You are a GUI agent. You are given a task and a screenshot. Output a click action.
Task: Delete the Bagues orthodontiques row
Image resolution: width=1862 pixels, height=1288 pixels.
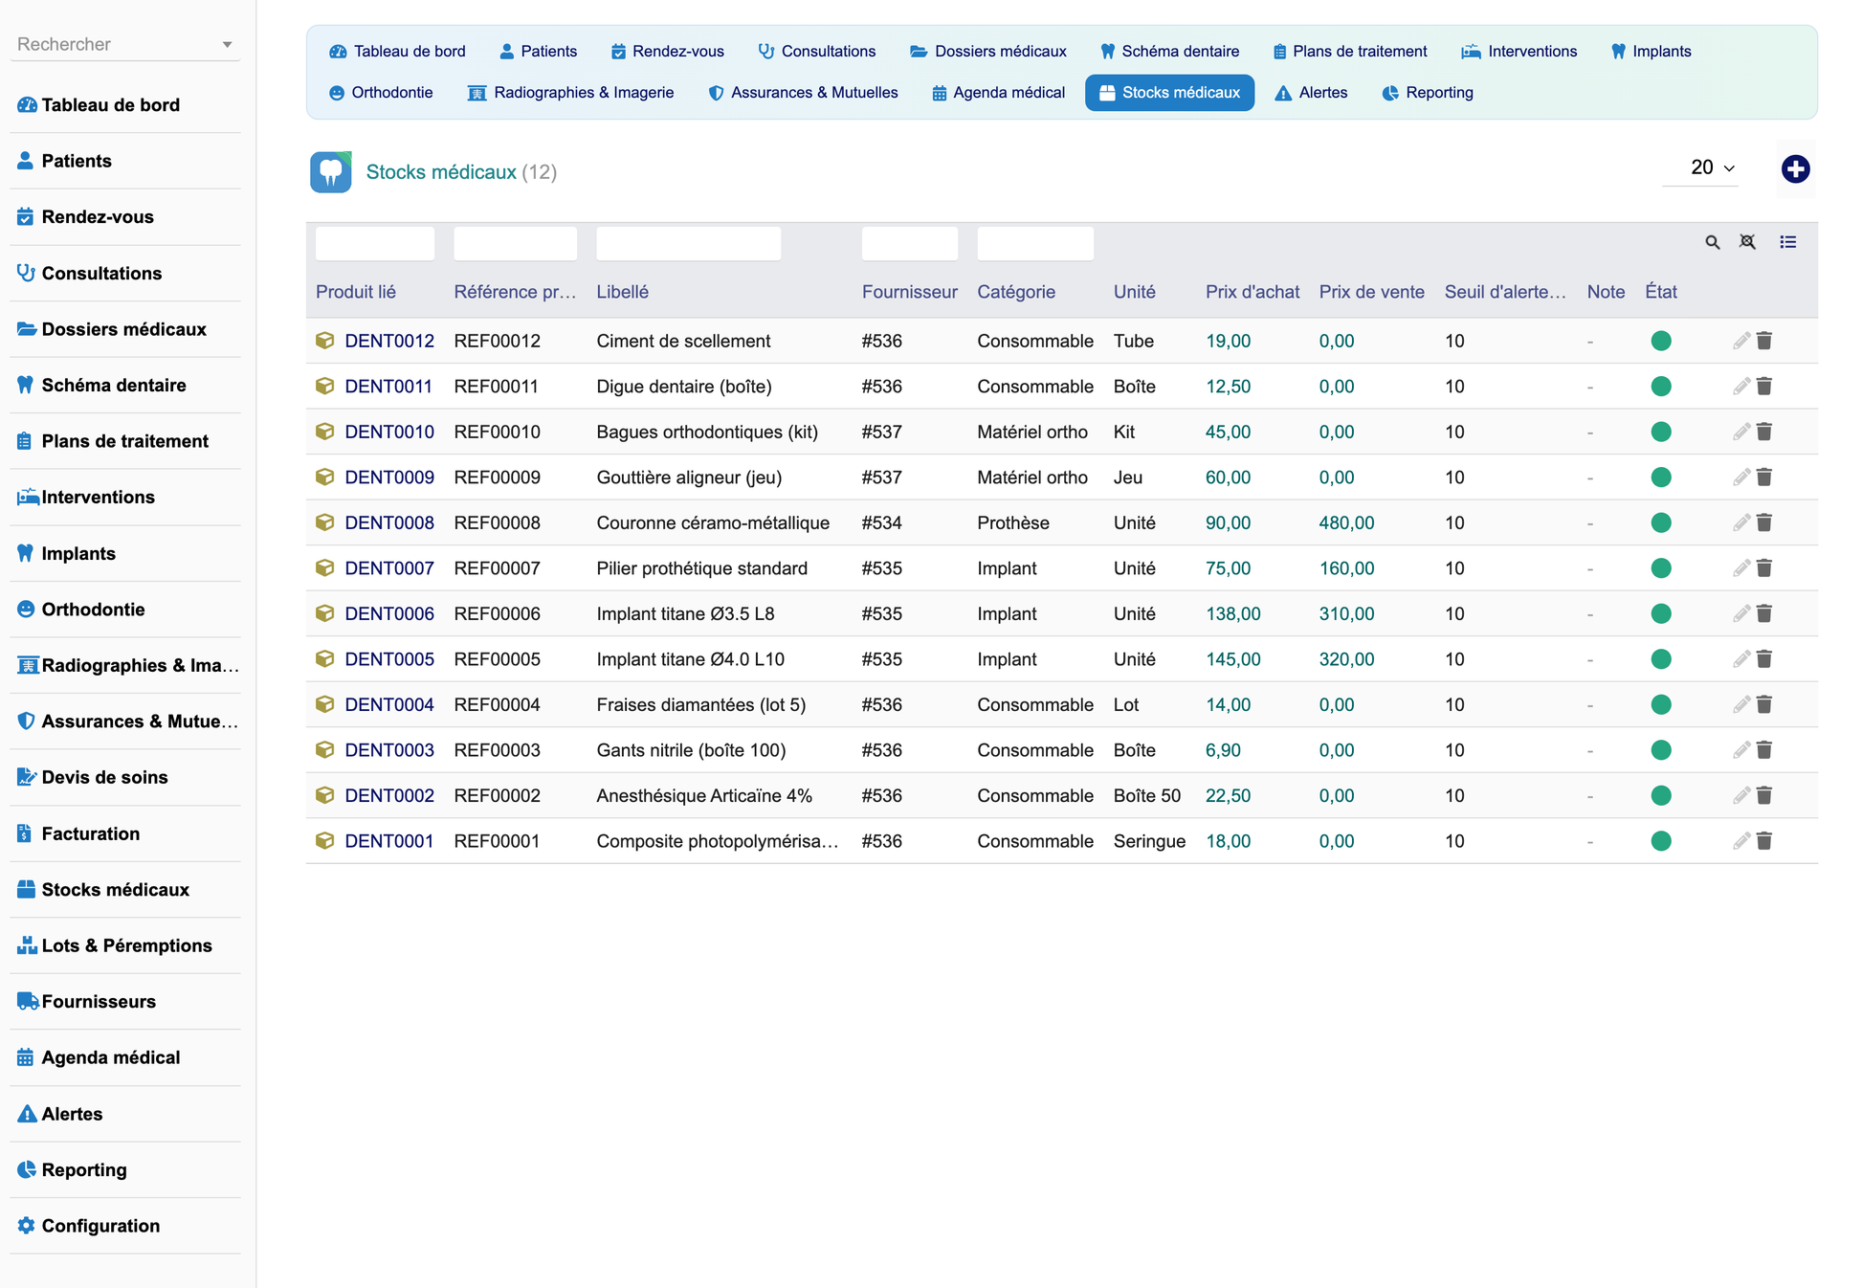pyautogui.click(x=1764, y=432)
